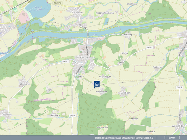Click the DGF 4 road shield
Viewport: 187px width, 140px height.
pos(73,115)
